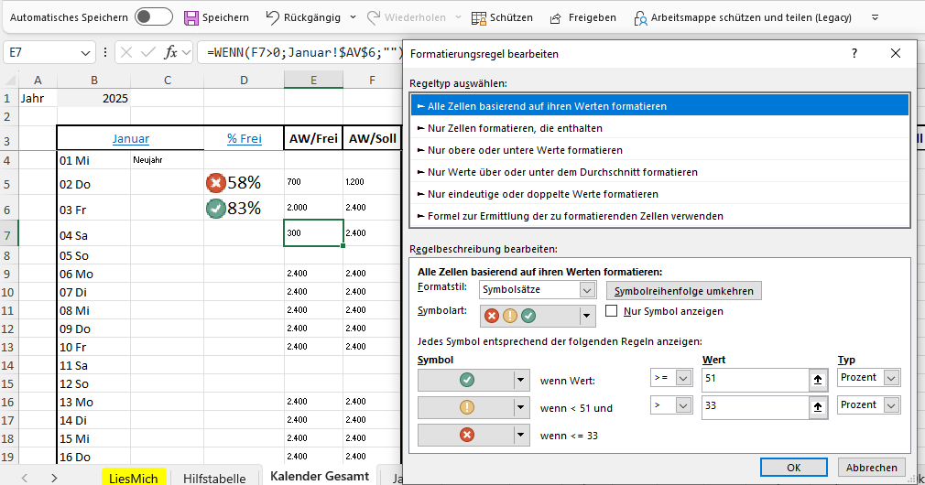Open the Rückgängig history dropdown arrow
The image size is (925, 485).
tap(353, 17)
